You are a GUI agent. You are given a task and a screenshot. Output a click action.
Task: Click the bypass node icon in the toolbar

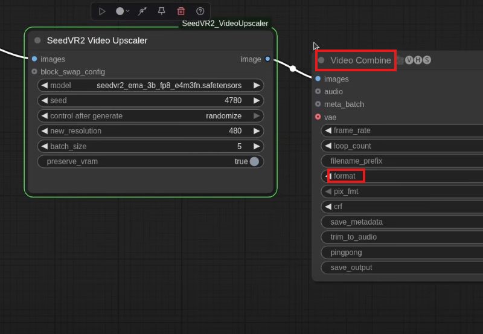pyautogui.click(x=142, y=11)
